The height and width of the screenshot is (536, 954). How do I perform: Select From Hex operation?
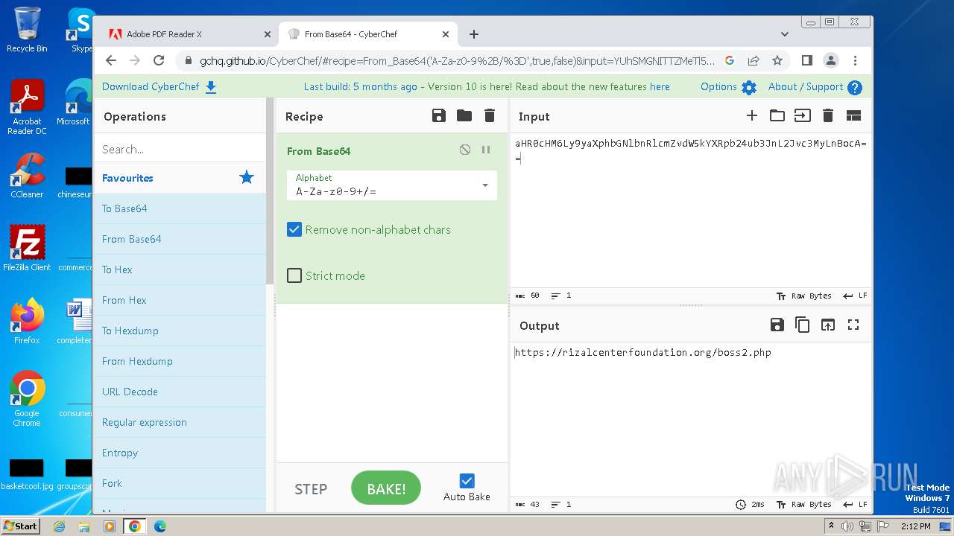pyautogui.click(x=180, y=300)
